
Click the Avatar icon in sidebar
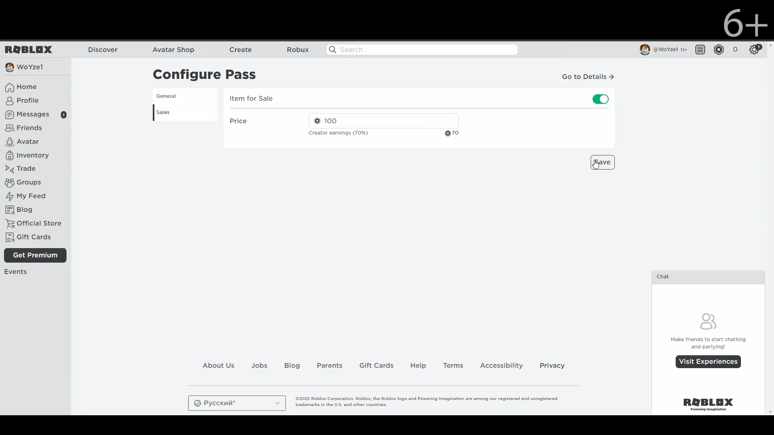click(10, 142)
